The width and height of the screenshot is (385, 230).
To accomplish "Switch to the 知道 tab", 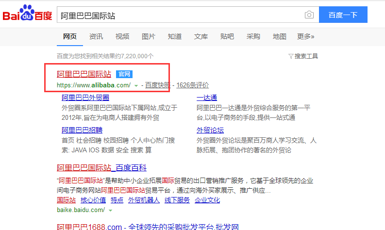I will point(175,36).
